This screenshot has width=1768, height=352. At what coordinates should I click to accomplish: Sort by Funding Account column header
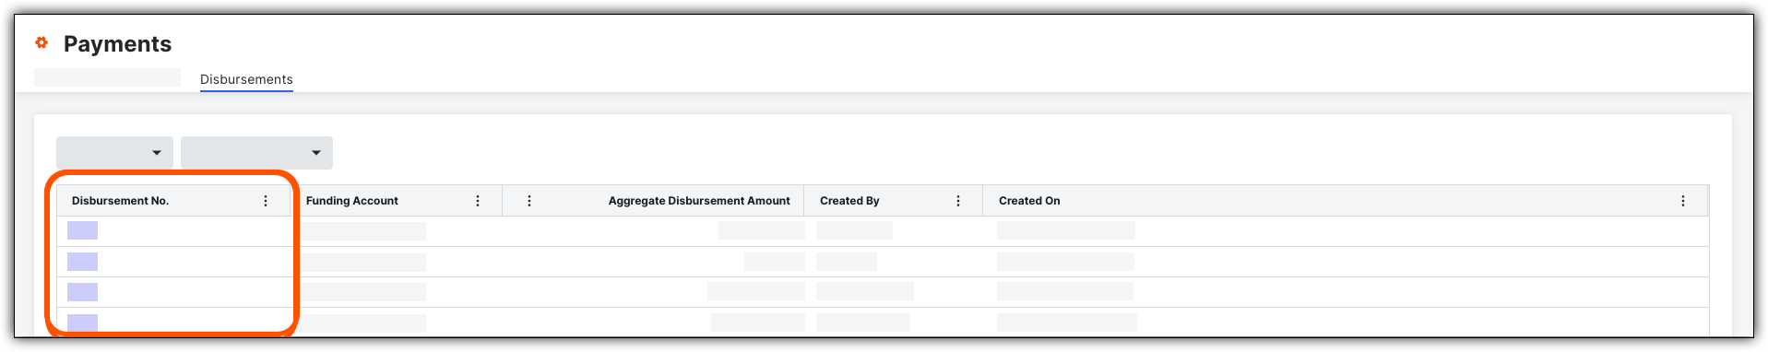[x=352, y=201]
